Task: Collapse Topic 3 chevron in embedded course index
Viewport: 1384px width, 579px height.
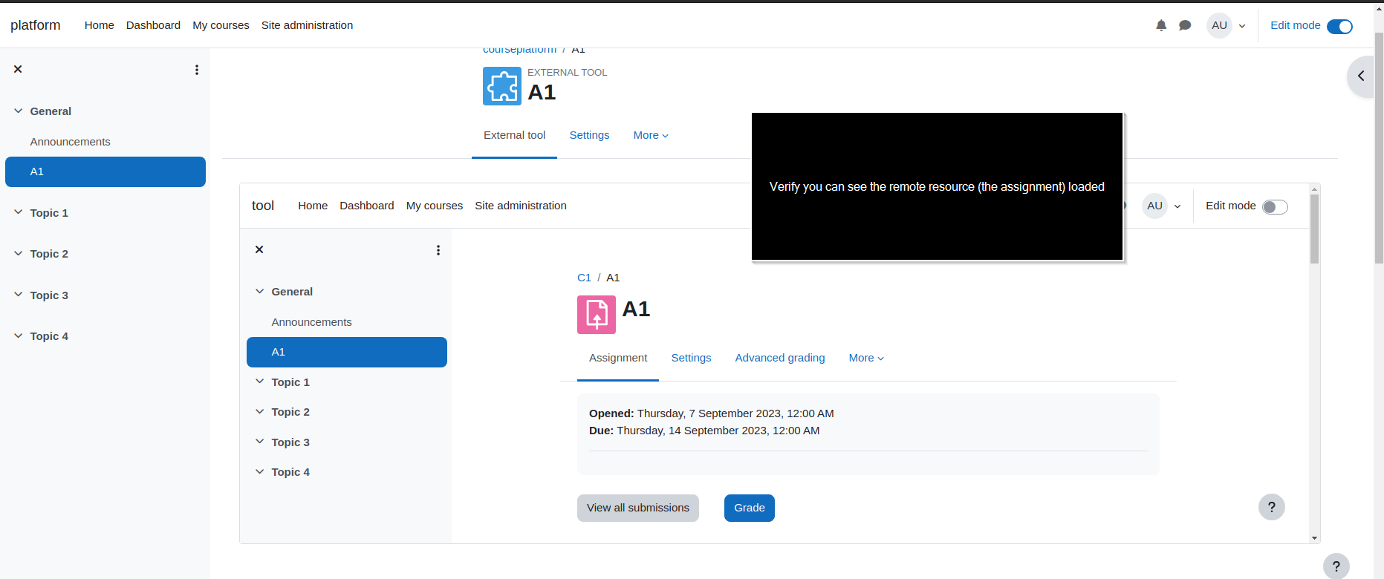Action: pyautogui.click(x=260, y=442)
